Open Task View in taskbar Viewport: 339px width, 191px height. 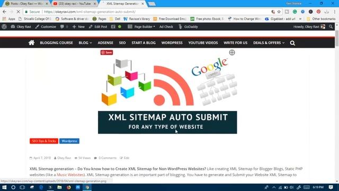click(x=22, y=187)
